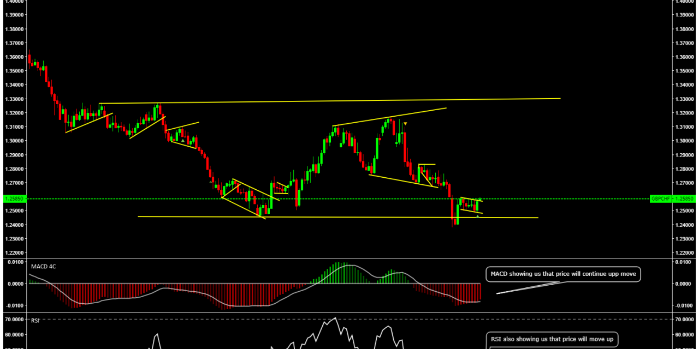Click the 0.0000 label on right MACD axis
699x349 pixels.
683,284
